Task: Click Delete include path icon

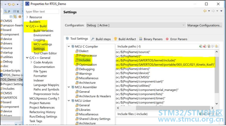Action: [x=205, y=46]
